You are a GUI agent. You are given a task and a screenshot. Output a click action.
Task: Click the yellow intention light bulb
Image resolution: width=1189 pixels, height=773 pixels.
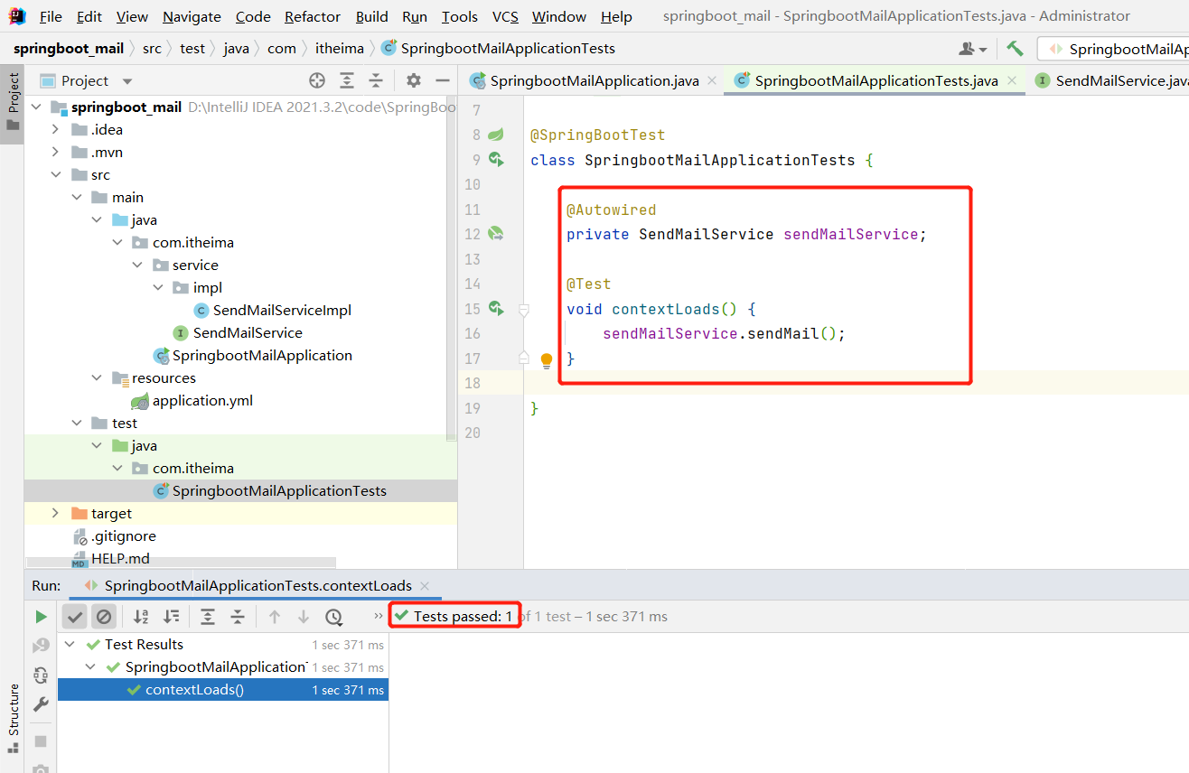coord(546,360)
